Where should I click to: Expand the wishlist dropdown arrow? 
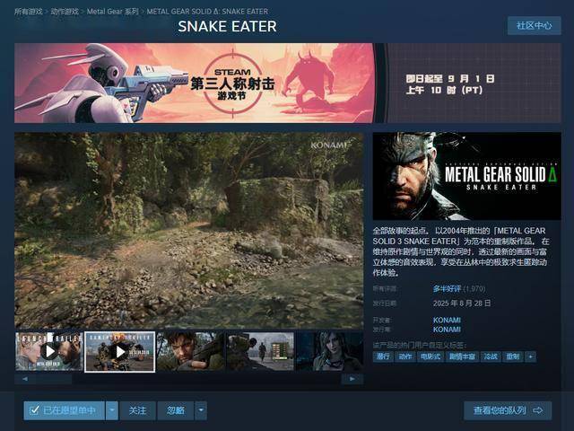point(112,410)
